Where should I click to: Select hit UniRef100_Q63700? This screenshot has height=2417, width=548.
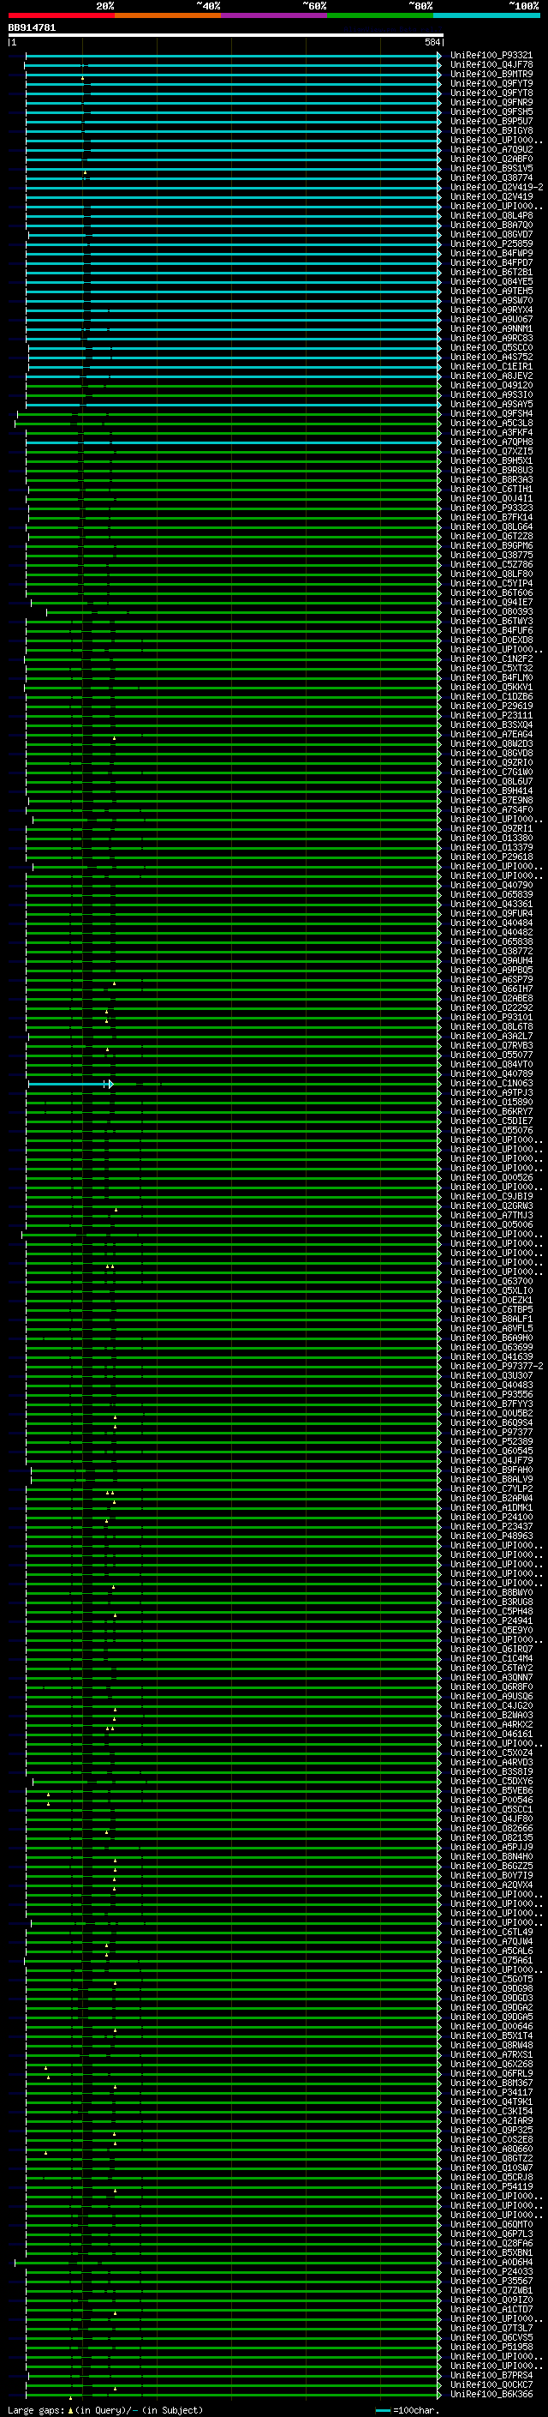(491, 1281)
